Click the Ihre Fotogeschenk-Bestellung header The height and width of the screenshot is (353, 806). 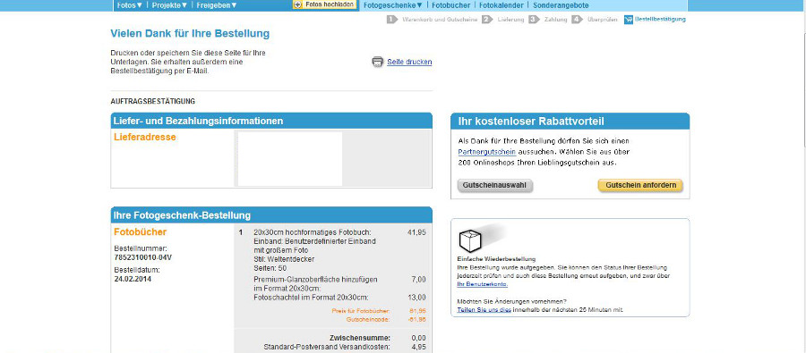coord(271,215)
